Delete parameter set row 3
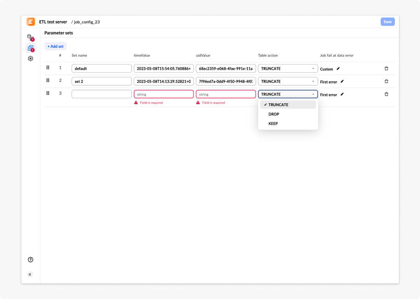This screenshot has width=420, height=299. click(x=387, y=94)
